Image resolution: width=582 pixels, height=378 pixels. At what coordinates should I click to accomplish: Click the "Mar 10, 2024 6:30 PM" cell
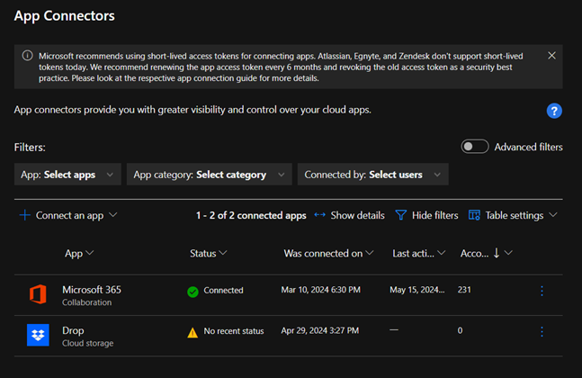[321, 290]
